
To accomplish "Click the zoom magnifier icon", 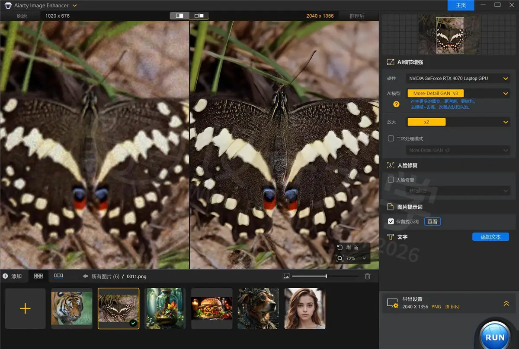I will click(x=340, y=258).
